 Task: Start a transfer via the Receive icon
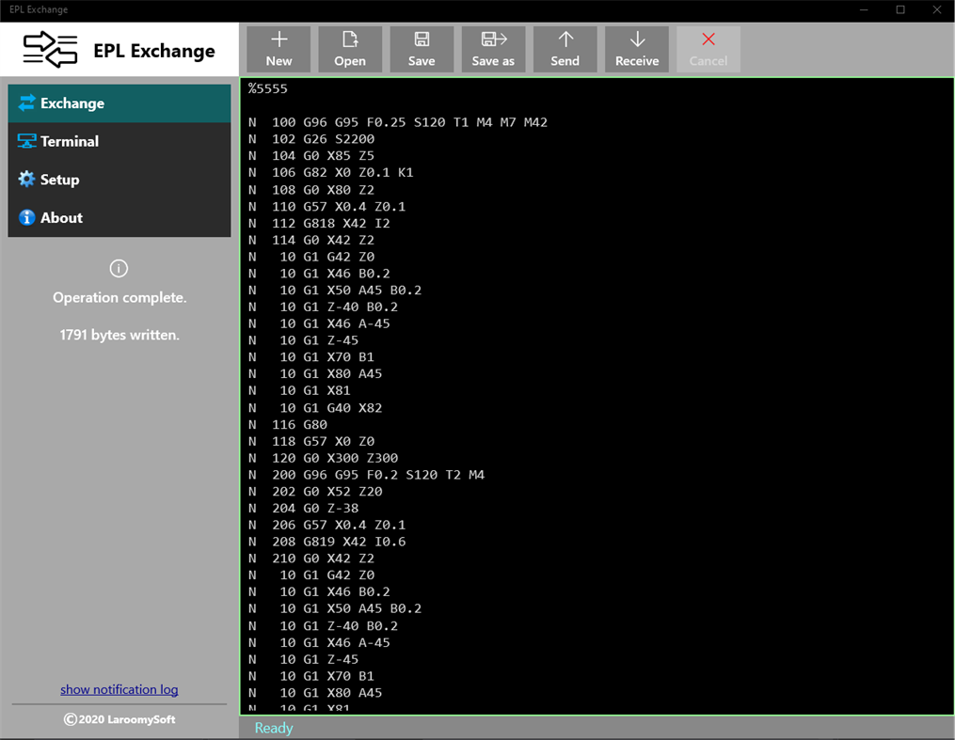pyautogui.click(x=636, y=49)
